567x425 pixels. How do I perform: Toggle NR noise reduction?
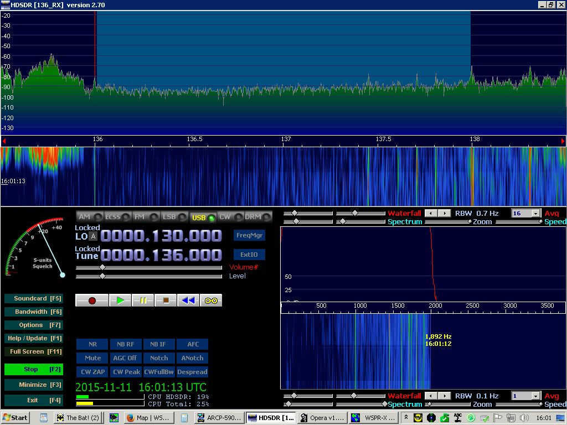[x=92, y=344]
